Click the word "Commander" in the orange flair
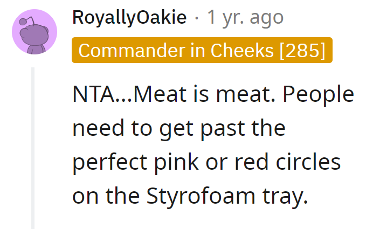 pos(132,51)
